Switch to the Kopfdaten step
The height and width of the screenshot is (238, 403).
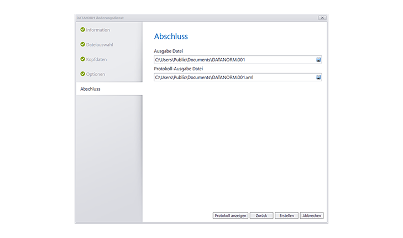tap(96, 59)
